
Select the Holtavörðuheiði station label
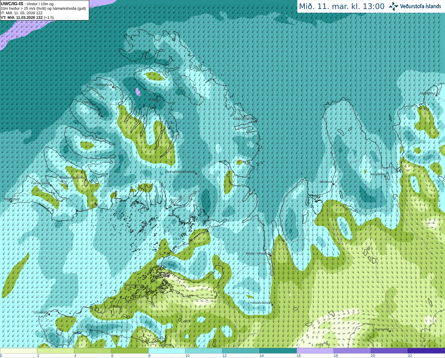tap(260, 303)
